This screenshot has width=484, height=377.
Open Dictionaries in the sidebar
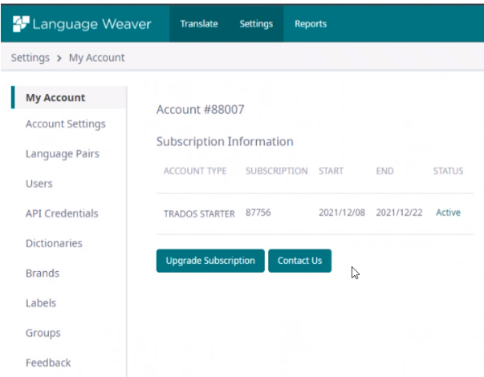(54, 243)
